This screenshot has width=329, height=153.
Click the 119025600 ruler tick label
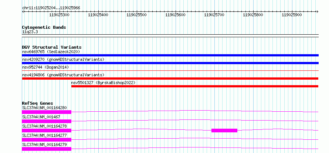coord(176,15)
